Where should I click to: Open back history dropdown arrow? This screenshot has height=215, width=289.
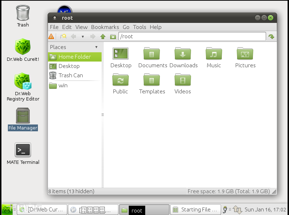click(x=83, y=36)
